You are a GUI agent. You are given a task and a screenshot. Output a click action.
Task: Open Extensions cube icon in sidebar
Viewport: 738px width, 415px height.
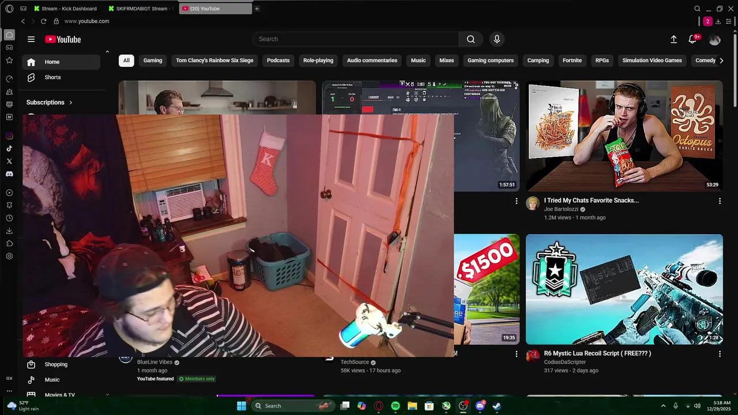tap(9, 243)
